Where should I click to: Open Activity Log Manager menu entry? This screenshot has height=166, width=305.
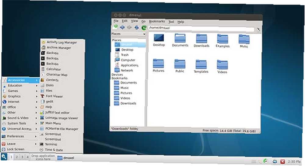pos(63,42)
